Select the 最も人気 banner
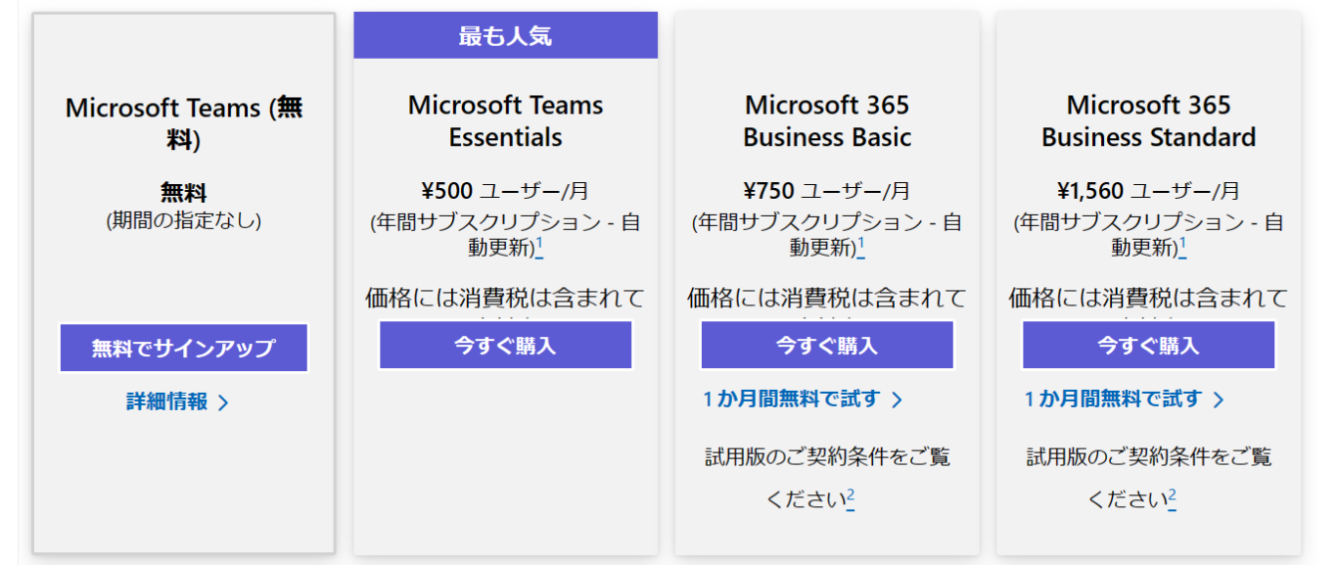 [505, 34]
